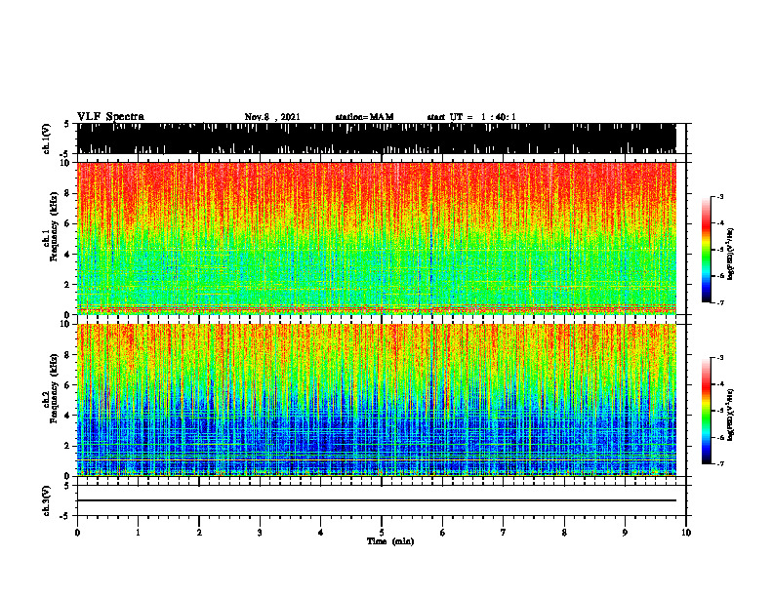Select the date label "Nov.8 , 2021"
The width and height of the screenshot is (773, 597).
(272, 117)
